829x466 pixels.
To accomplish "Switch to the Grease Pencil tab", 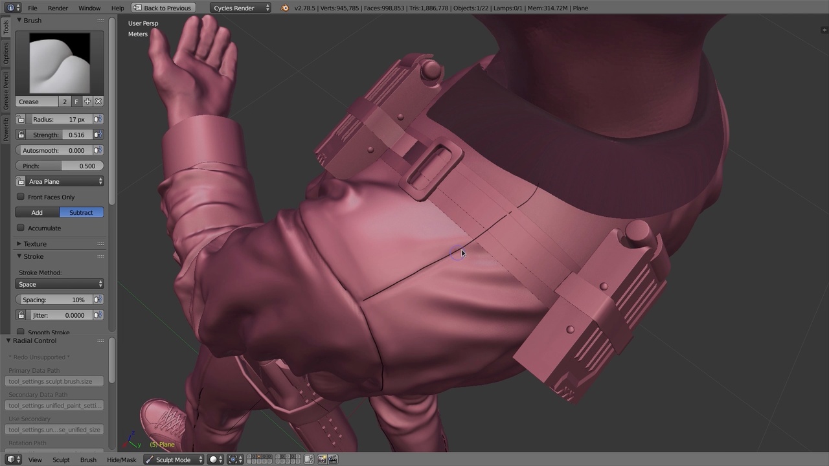I will tap(6, 91).
